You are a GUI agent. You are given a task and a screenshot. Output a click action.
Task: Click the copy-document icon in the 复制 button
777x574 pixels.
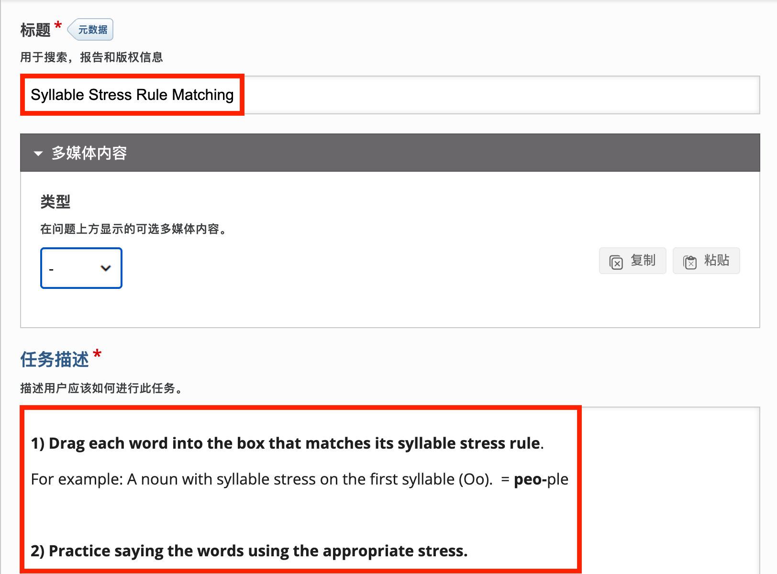[617, 261]
